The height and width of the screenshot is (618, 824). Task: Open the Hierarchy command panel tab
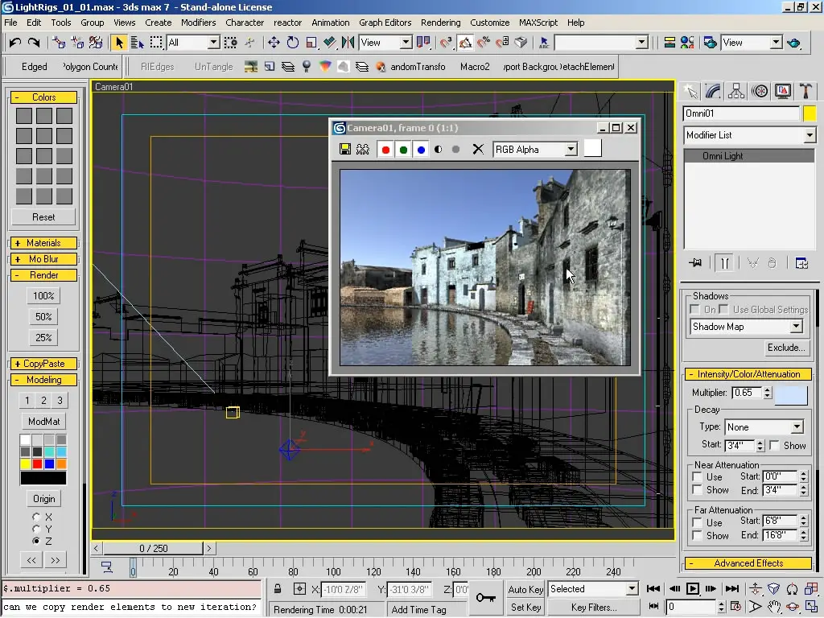click(735, 91)
